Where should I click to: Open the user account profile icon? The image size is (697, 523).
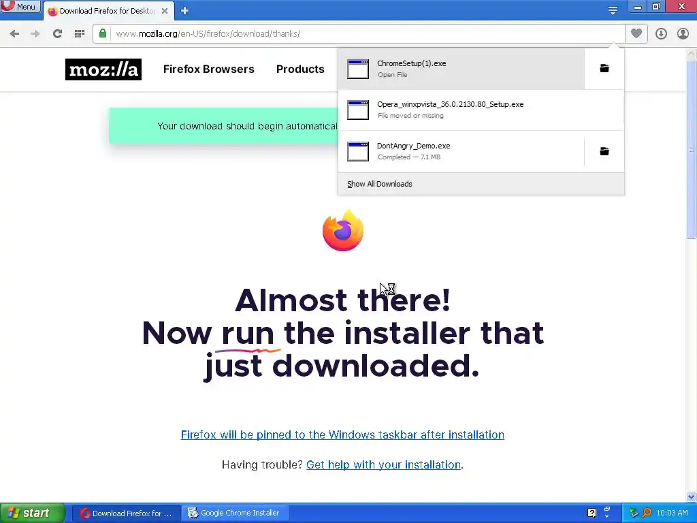point(683,34)
